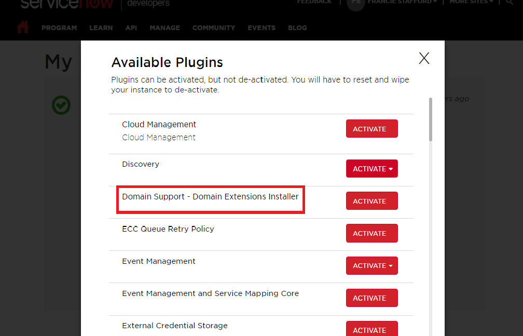Open the FRANCIE STAFFORD account dropdown

[402, 2]
